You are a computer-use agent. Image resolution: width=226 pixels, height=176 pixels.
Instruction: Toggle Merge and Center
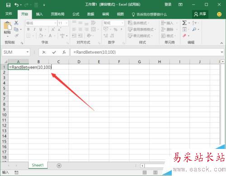pyautogui.click(x=94, y=29)
